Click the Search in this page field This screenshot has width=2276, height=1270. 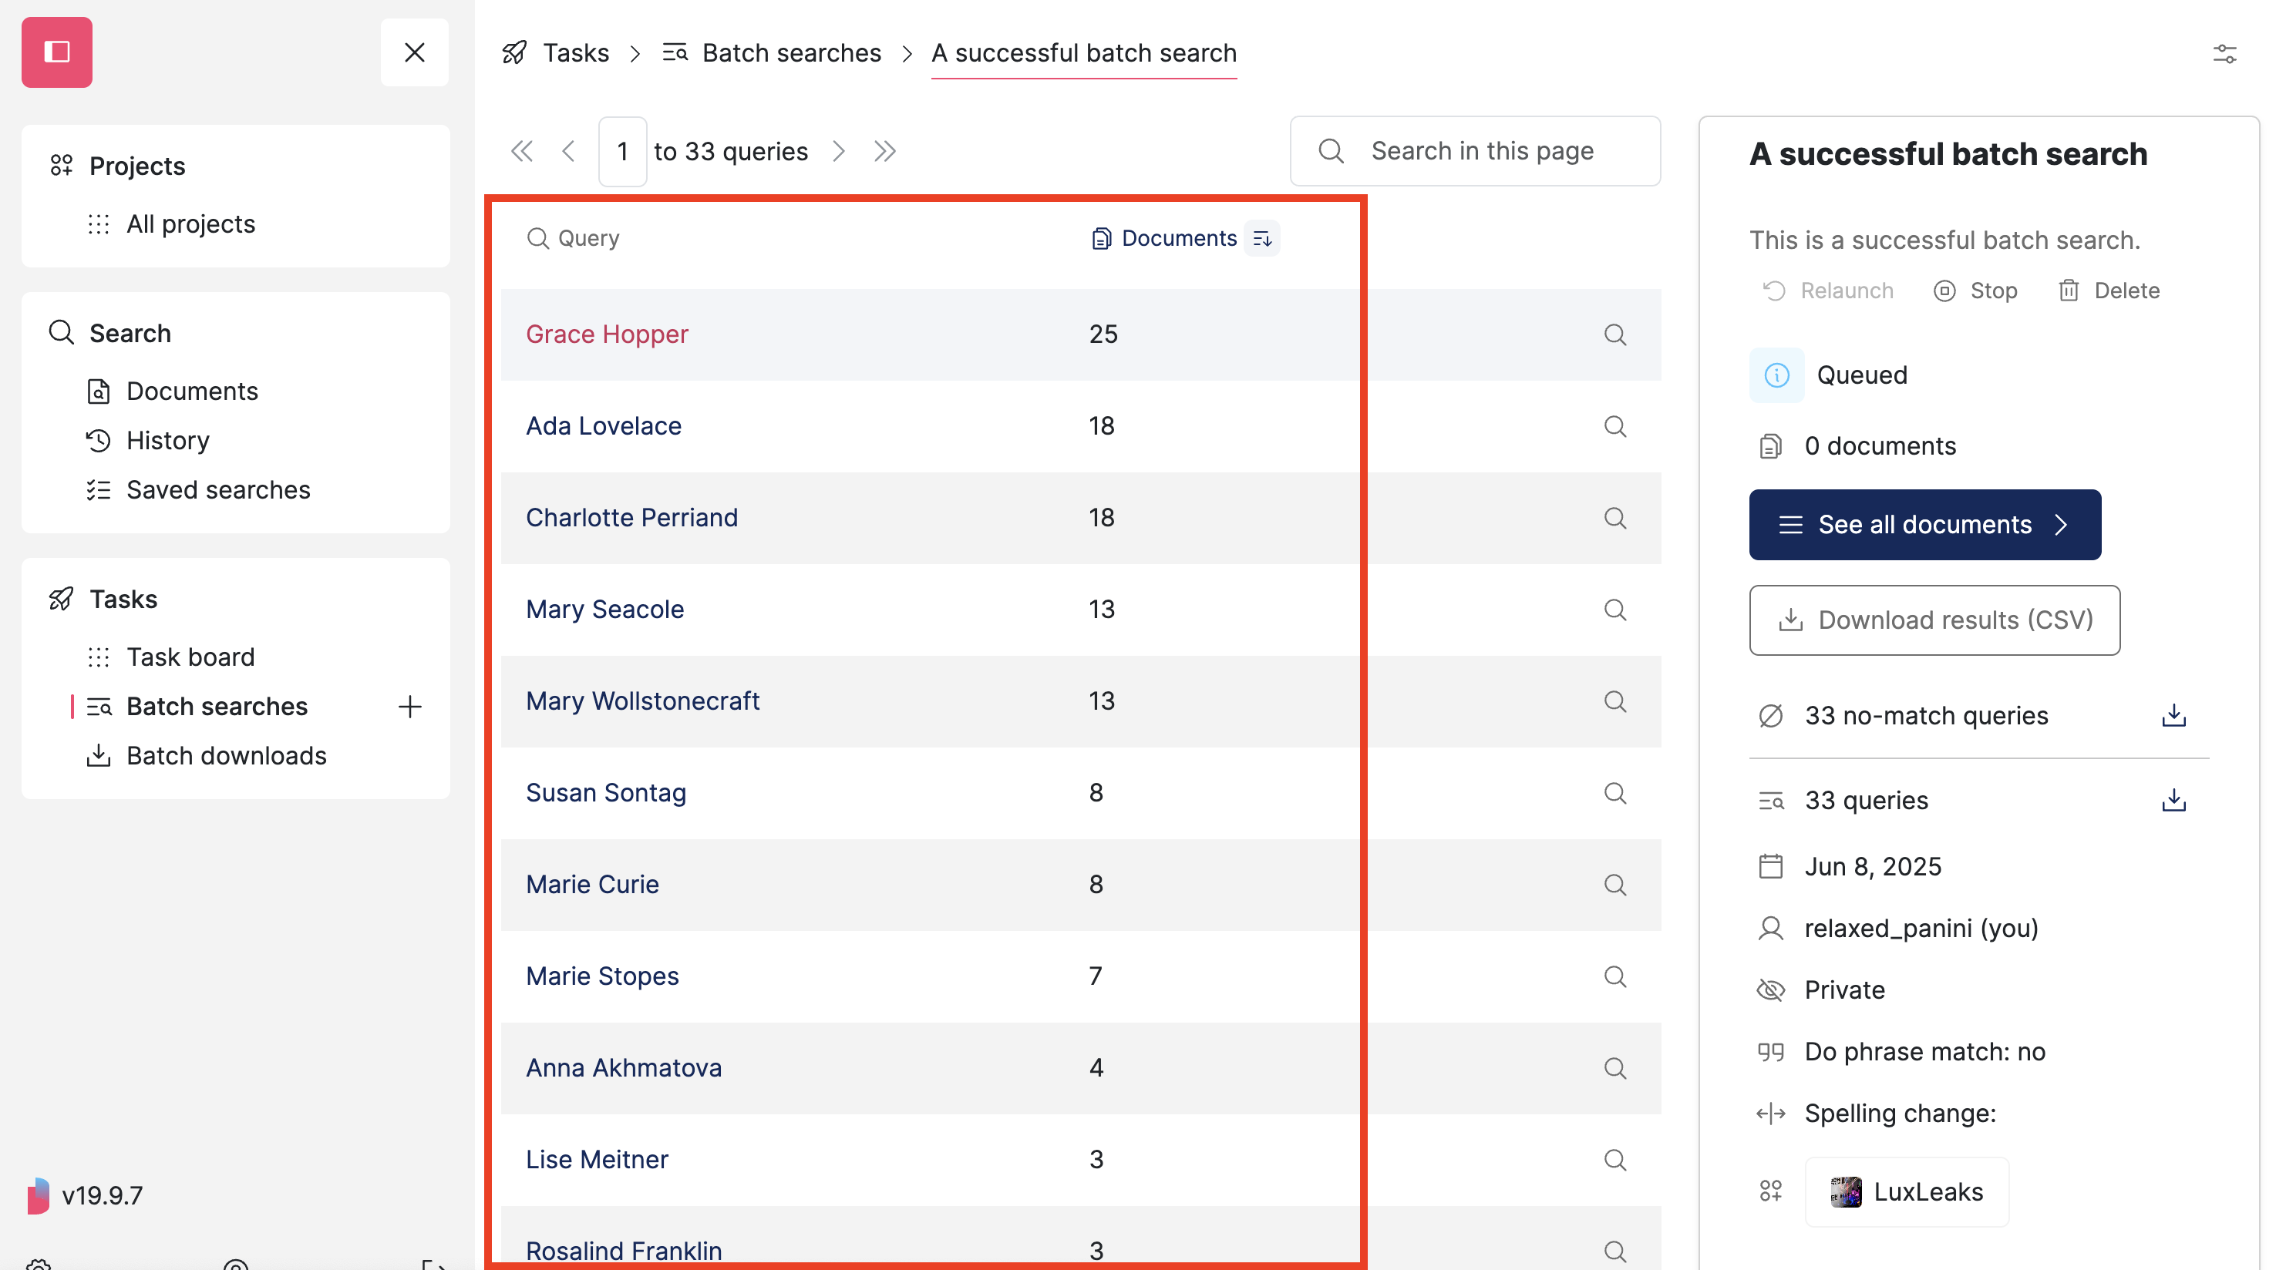click(x=1475, y=151)
